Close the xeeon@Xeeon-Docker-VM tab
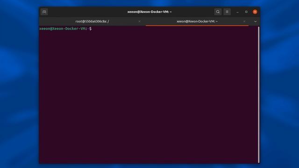The height and width of the screenshot is (168, 299). point(244,21)
